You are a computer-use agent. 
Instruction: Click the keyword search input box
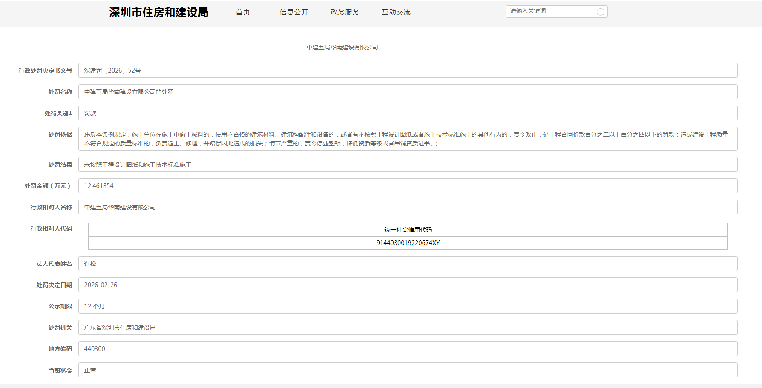[549, 11]
